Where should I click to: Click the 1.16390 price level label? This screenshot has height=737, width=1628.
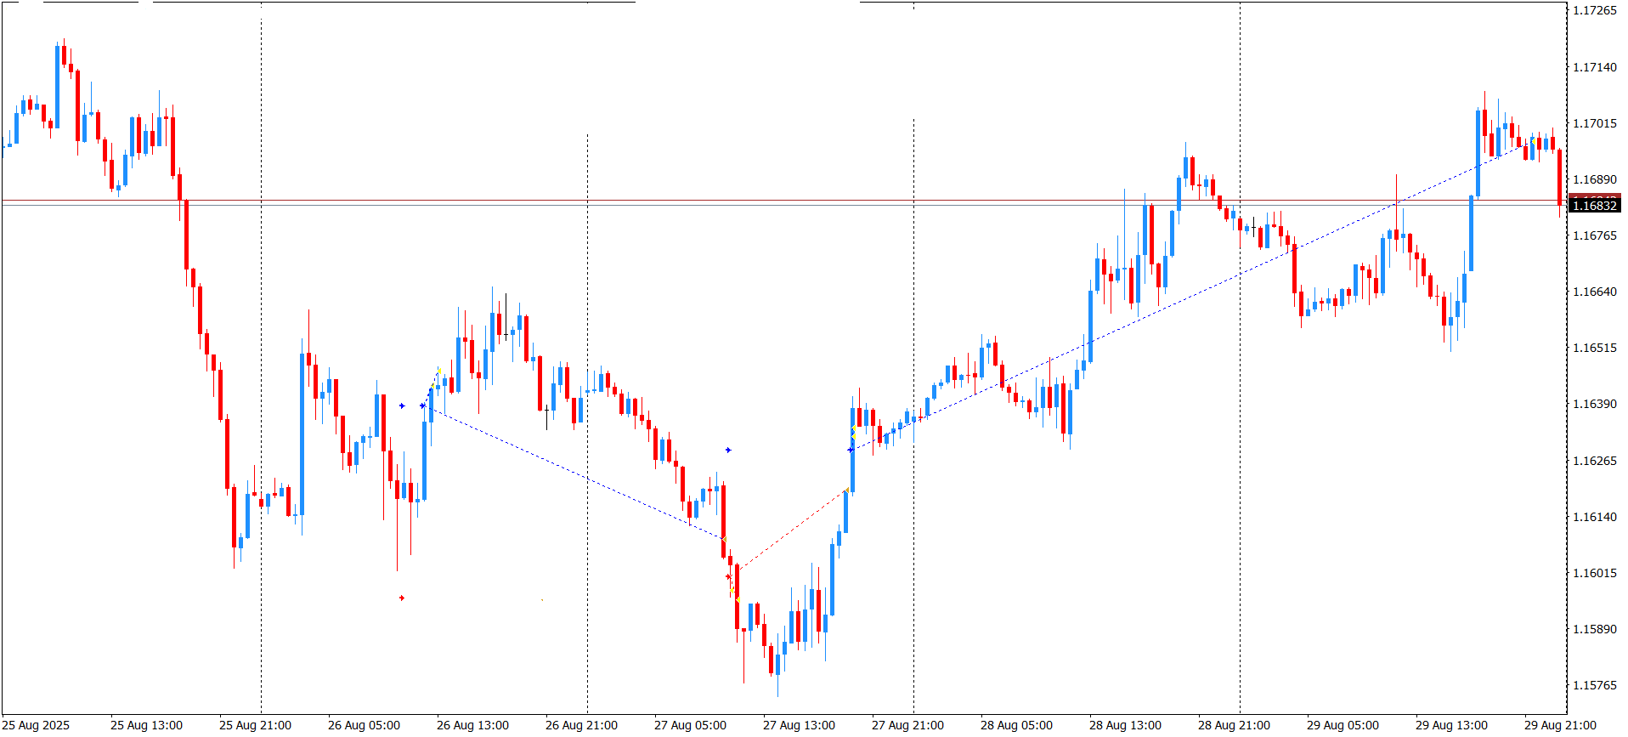coord(1595,404)
